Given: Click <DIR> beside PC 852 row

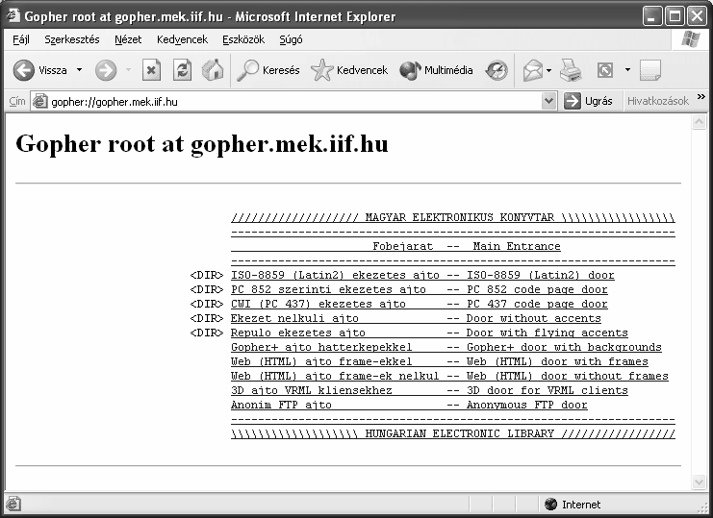Looking at the screenshot, I should (207, 289).
